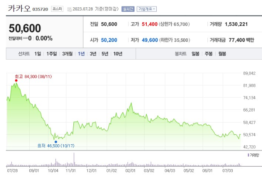
Task: Click the tallest volume bar near 11/01
Action: (x=74, y=159)
